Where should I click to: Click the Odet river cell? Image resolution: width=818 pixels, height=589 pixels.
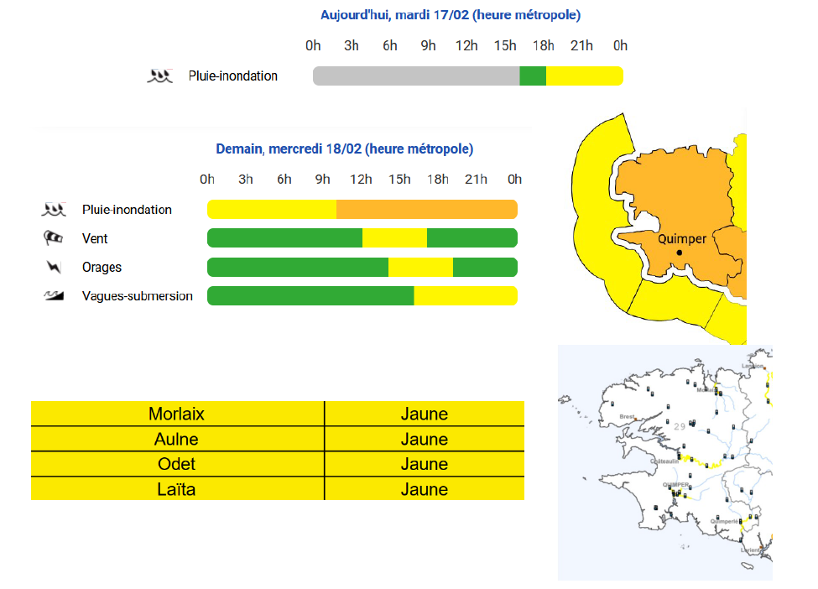[x=176, y=464]
